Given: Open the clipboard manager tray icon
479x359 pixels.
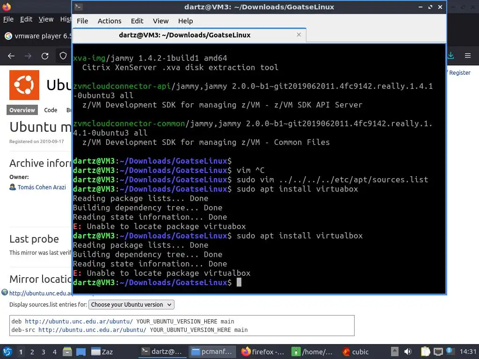Looking at the screenshot, I should pyautogui.click(x=425, y=352).
